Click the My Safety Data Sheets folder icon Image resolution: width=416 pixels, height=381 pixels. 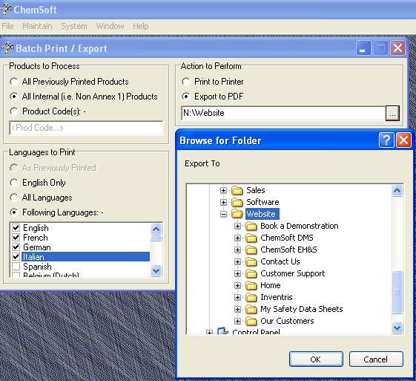click(251, 309)
